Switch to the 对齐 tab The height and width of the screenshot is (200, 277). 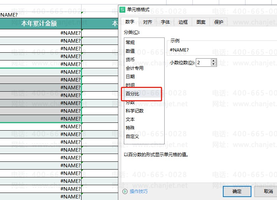148,22
